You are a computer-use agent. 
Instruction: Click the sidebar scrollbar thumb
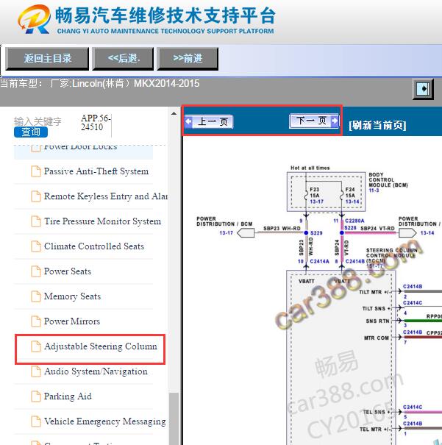(x=174, y=419)
